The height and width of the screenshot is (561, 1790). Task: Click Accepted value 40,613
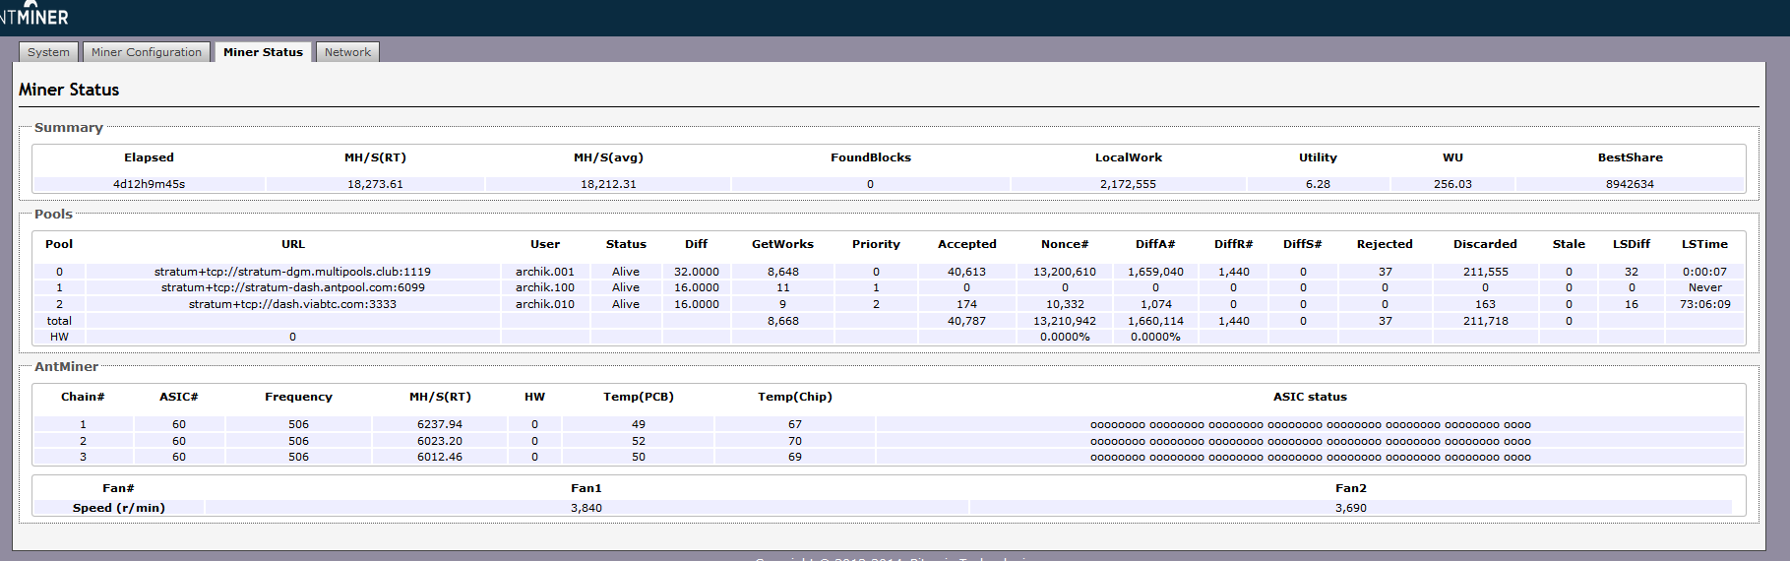click(966, 272)
